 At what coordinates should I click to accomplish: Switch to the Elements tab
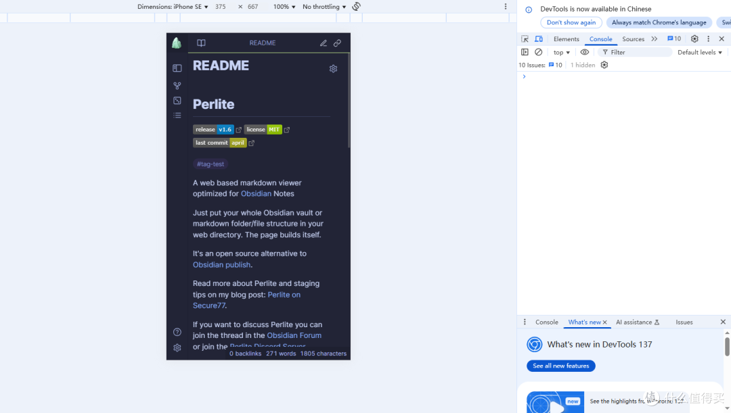click(566, 39)
